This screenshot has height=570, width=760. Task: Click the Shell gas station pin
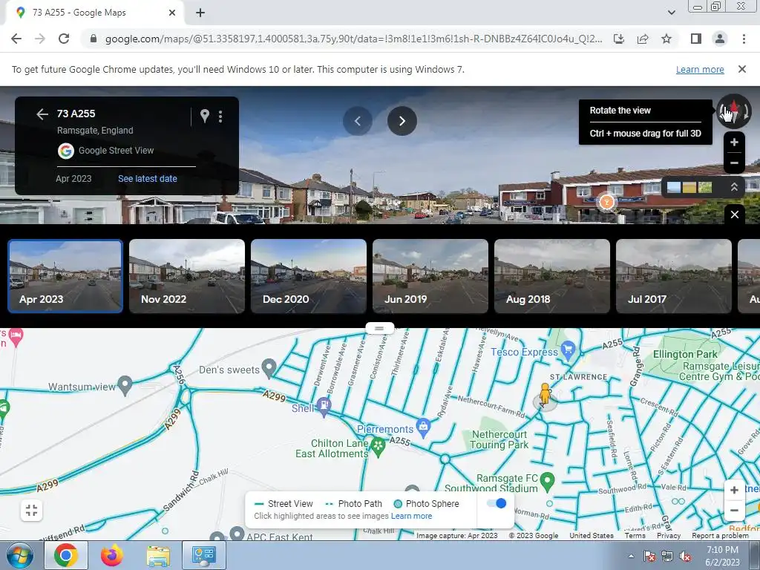pos(324,406)
